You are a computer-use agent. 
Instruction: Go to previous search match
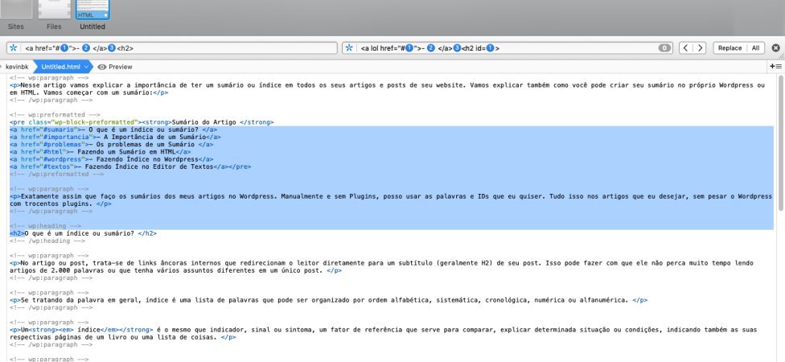(686, 48)
